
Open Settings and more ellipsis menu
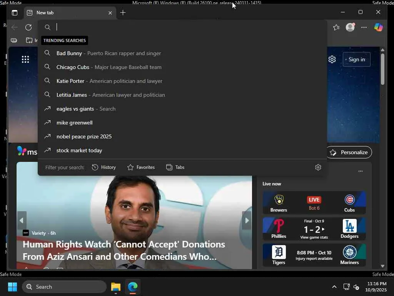pos(364,27)
